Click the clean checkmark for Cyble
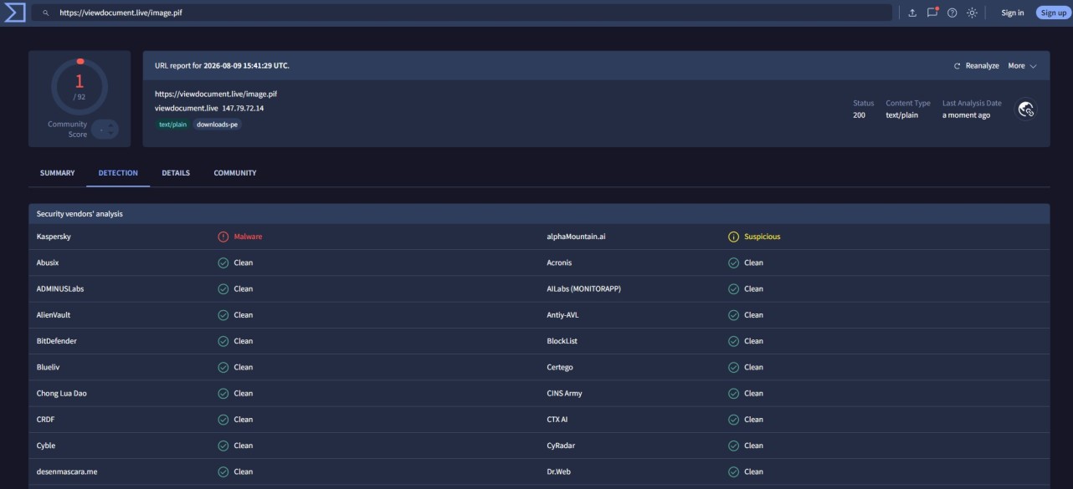This screenshot has height=489, width=1073. (x=223, y=446)
